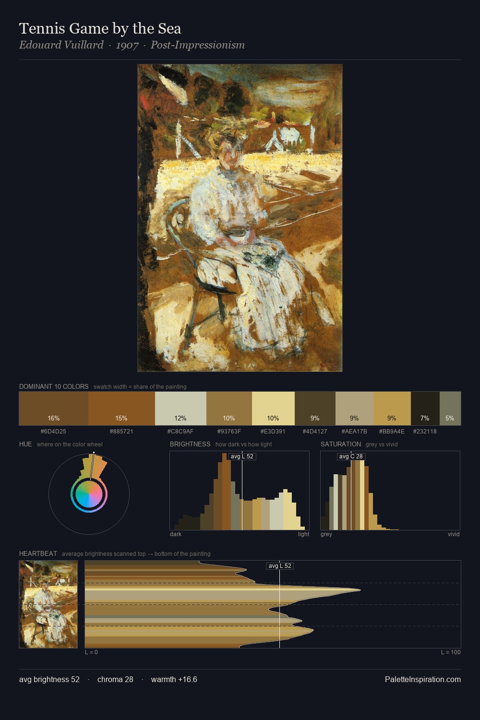The image size is (480, 720).
Task: Click the hex code label #885721
Action: tap(121, 432)
